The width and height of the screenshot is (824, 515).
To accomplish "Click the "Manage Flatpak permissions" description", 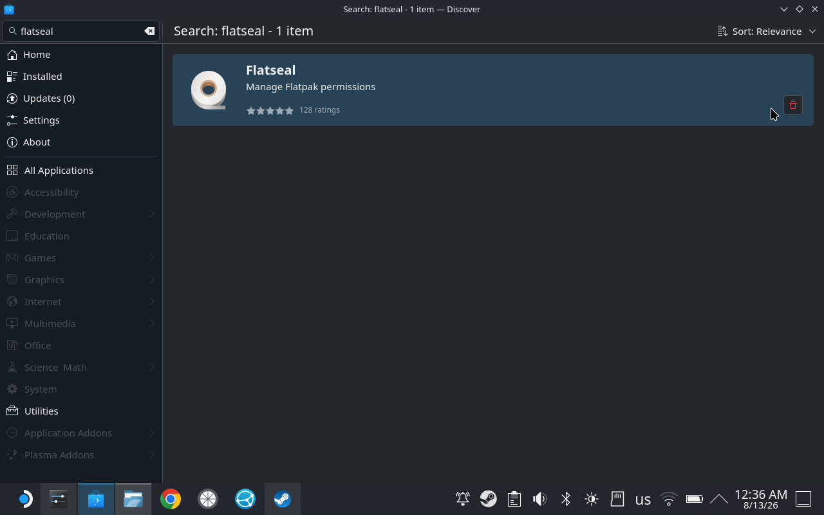I will click(310, 87).
